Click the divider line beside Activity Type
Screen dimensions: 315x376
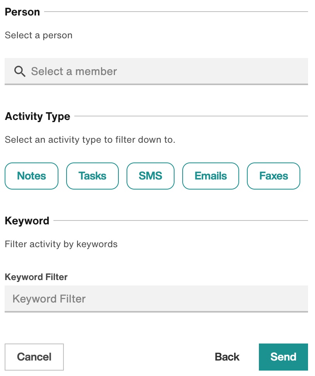tap(191, 116)
